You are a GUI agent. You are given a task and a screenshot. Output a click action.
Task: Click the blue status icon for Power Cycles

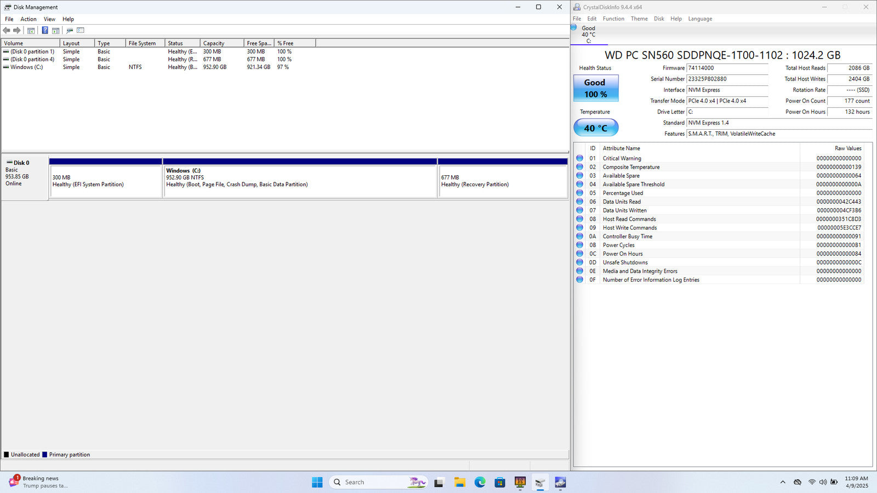579,245
